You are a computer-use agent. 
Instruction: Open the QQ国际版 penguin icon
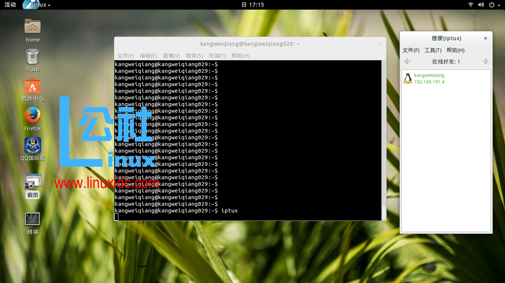(x=33, y=146)
